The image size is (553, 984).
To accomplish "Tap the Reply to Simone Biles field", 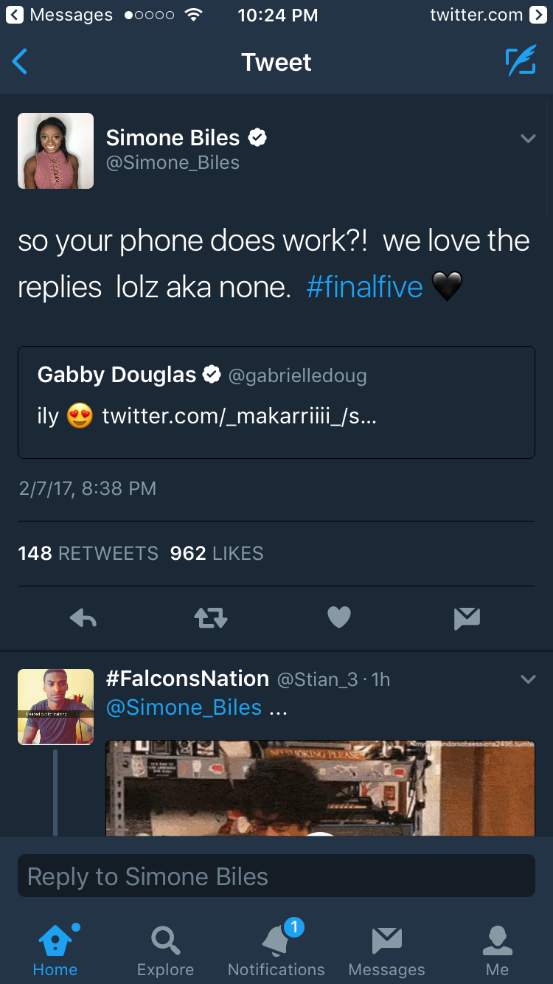I will [276, 876].
